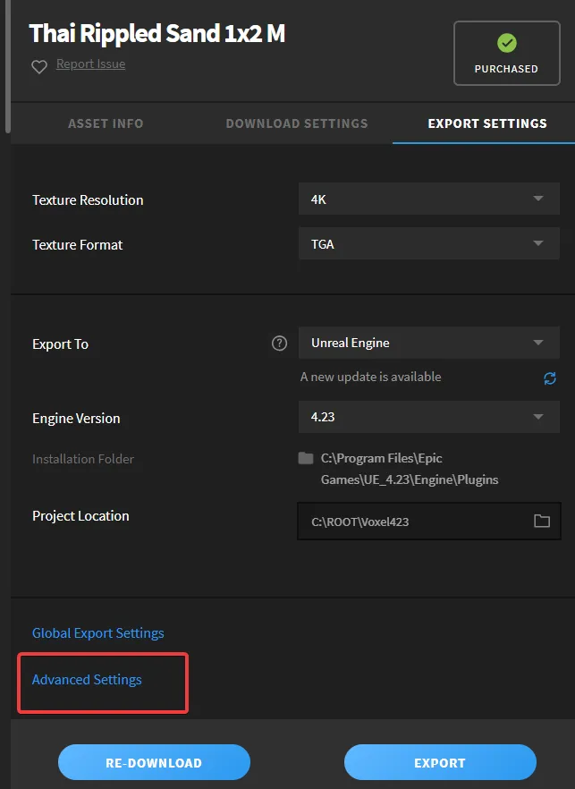Click the vertical scrollbar on left edge
This screenshot has height=789, width=575.
tap(8, 63)
